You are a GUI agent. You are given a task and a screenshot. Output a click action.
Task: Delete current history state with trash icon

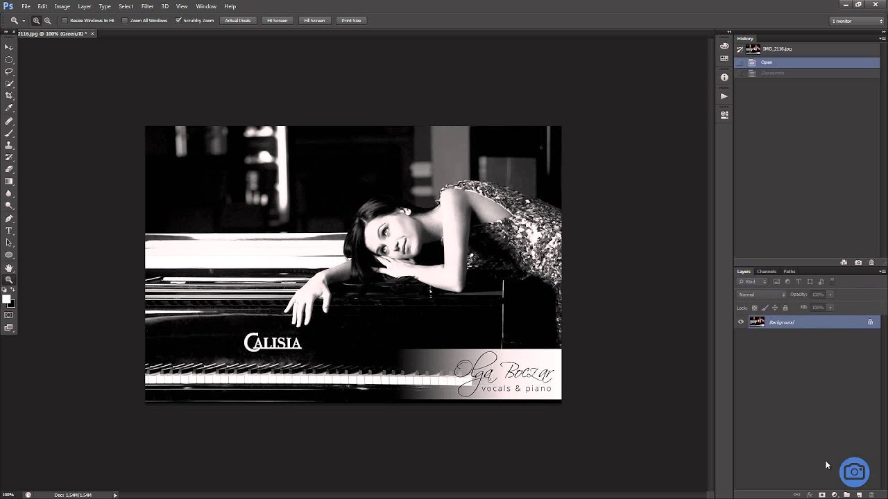pos(871,263)
